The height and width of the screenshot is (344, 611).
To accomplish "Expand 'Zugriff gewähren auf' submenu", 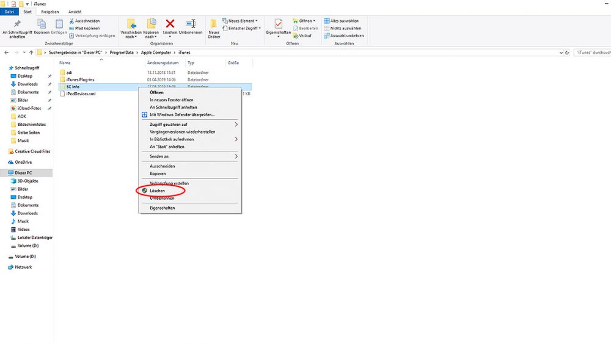I will pos(190,124).
